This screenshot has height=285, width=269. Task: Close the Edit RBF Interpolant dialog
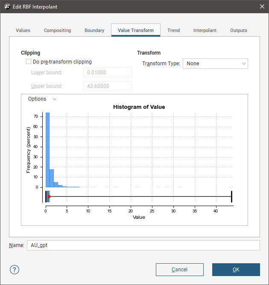pyautogui.click(x=262, y=7)
